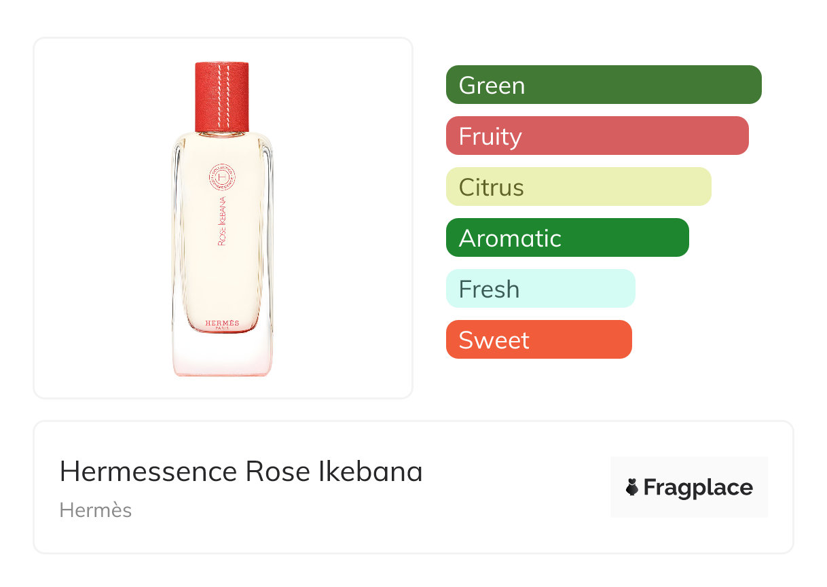The height and width of the screenshot is (587, 827).
Task: Click the circular emblem on the bottle
Action: point(222,178)
